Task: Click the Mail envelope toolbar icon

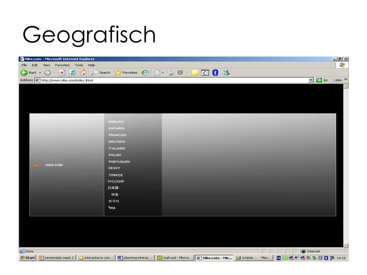Action: (157, 73)
